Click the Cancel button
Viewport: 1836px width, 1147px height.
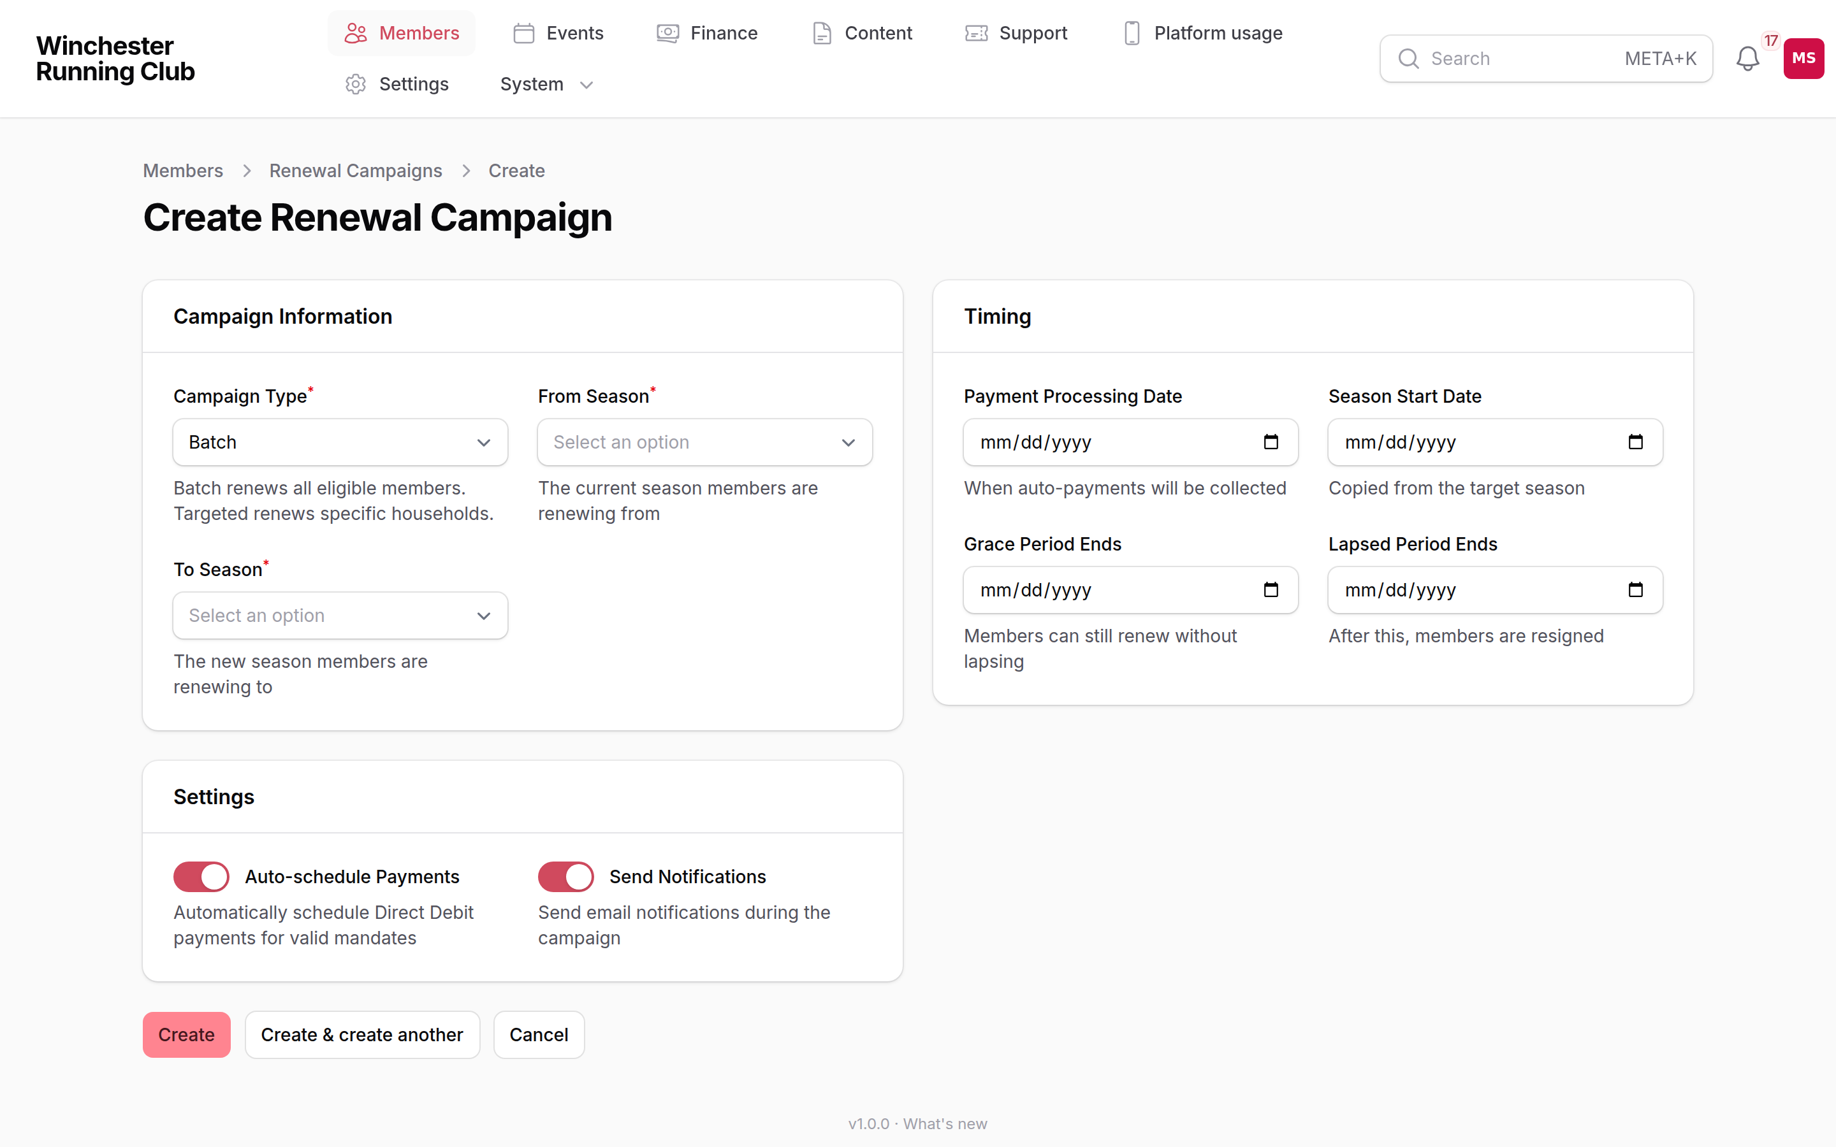(x=539, y=1035)
